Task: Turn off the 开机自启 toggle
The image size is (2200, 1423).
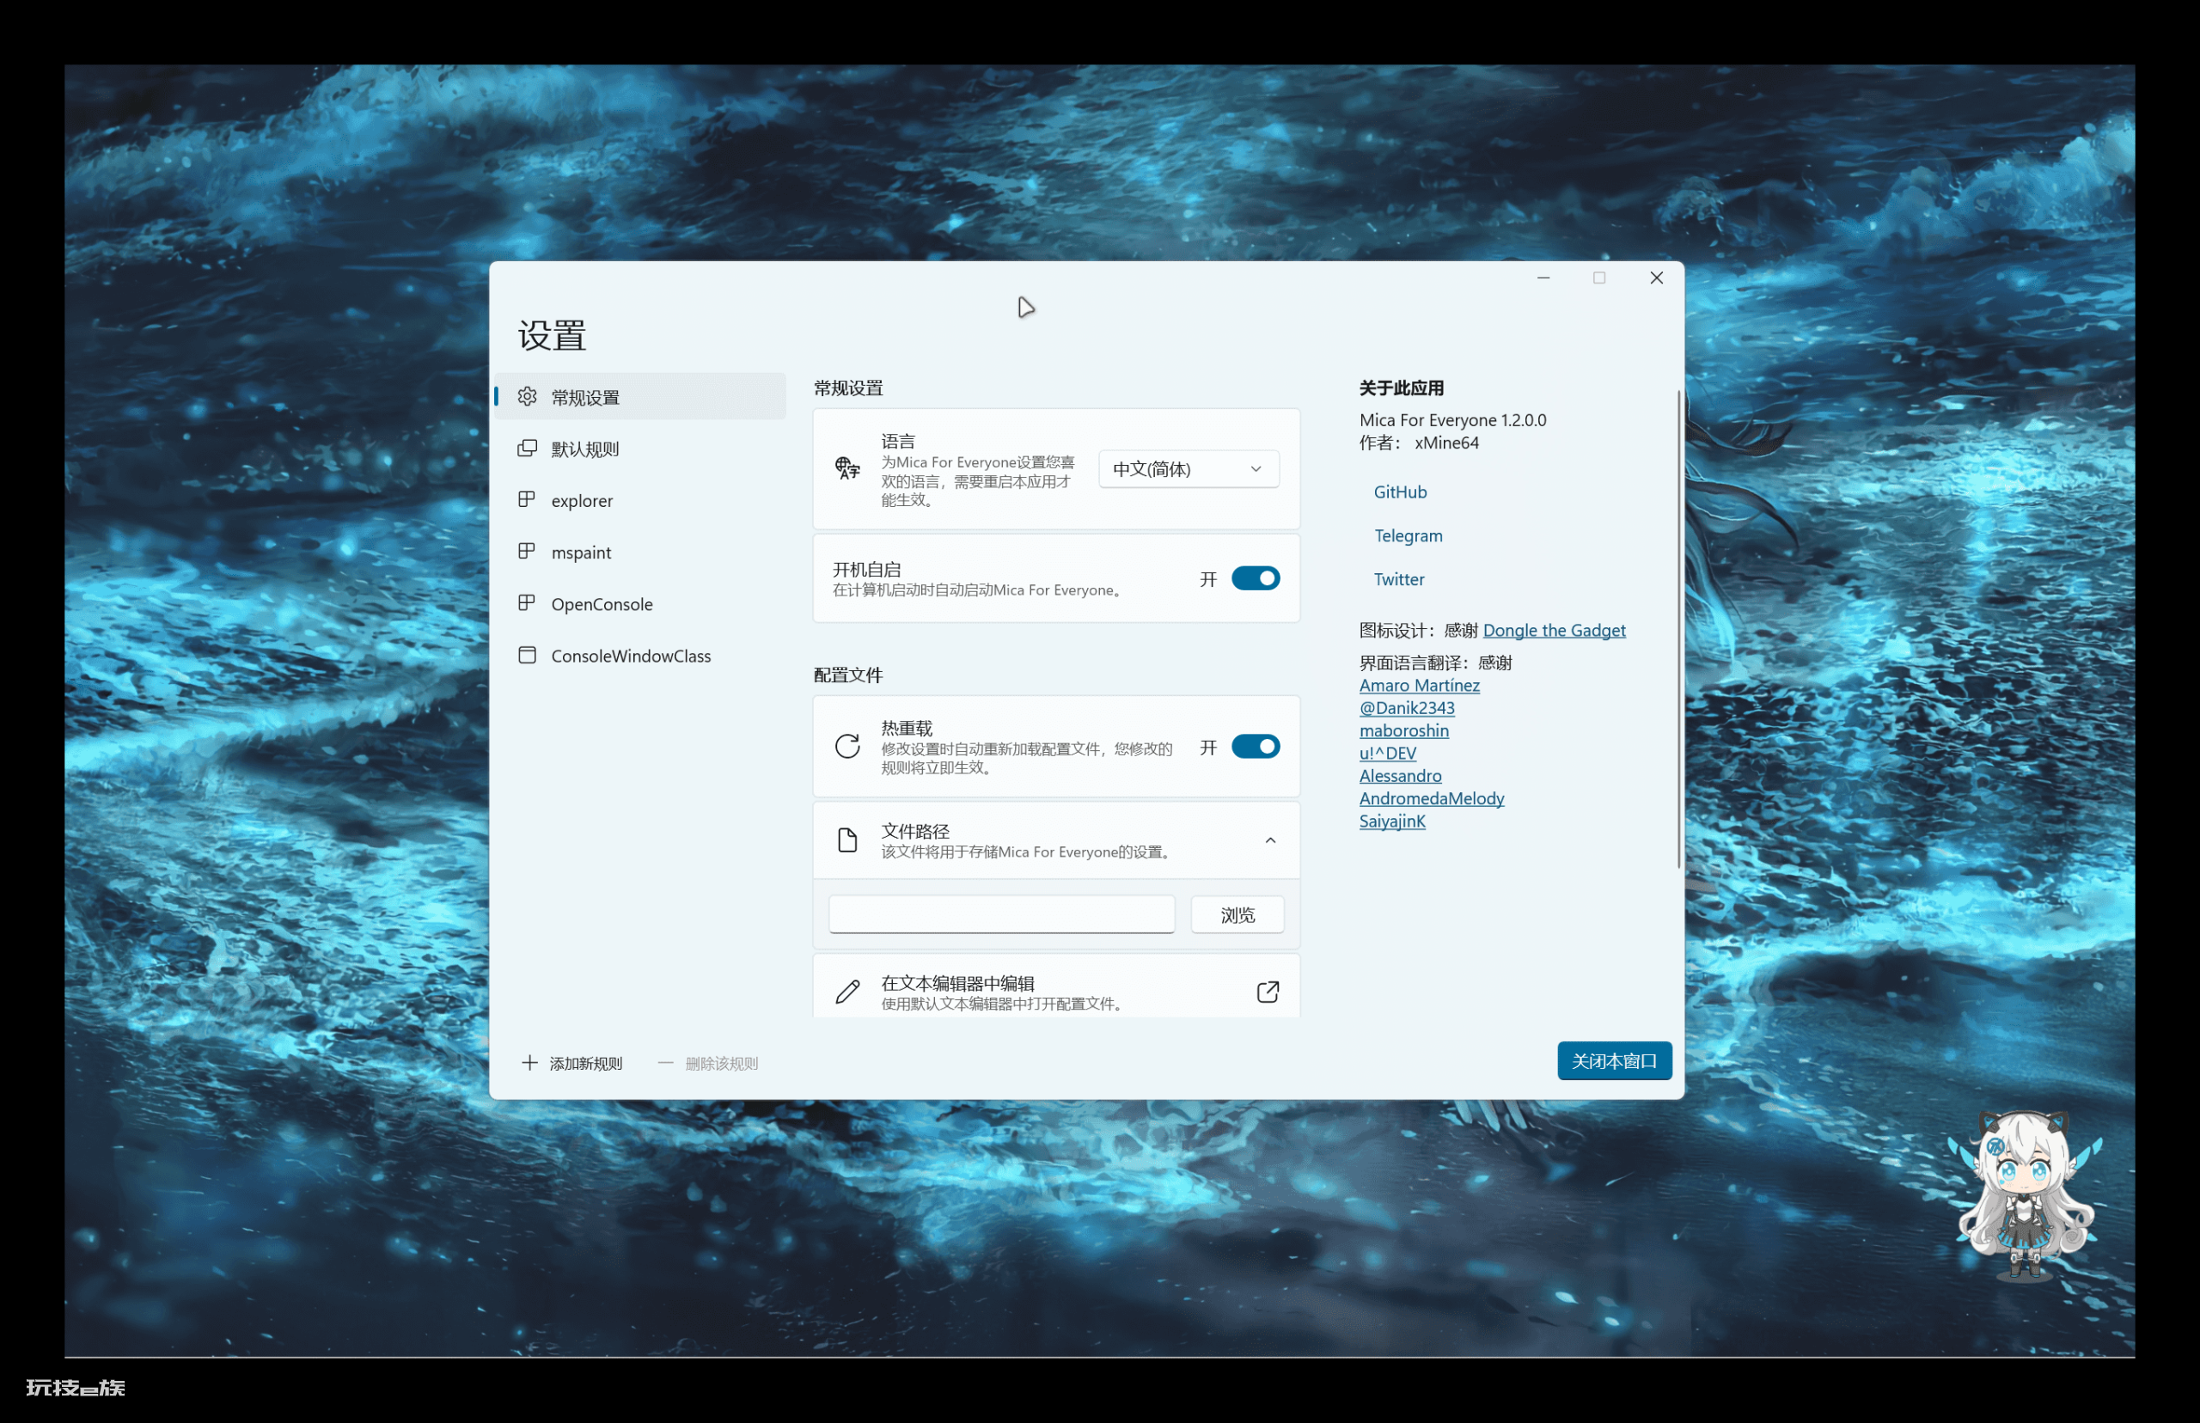Action: [x=1256, y=578]
